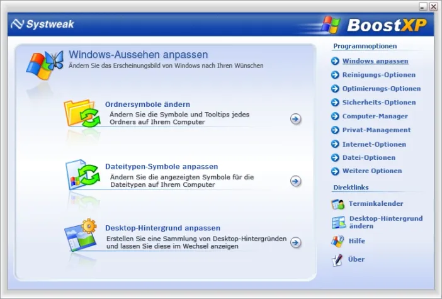Click the description 'Ändern Sie die angezeigten Symbole'
Viewport: 442px width, 299px height.
(x=182, y=181)
